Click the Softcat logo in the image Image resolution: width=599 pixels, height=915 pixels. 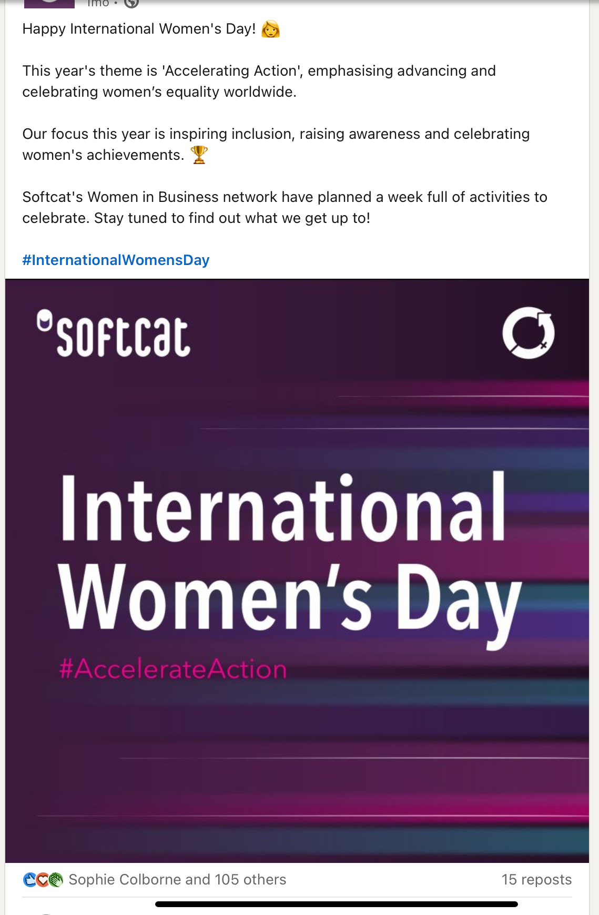114,334
